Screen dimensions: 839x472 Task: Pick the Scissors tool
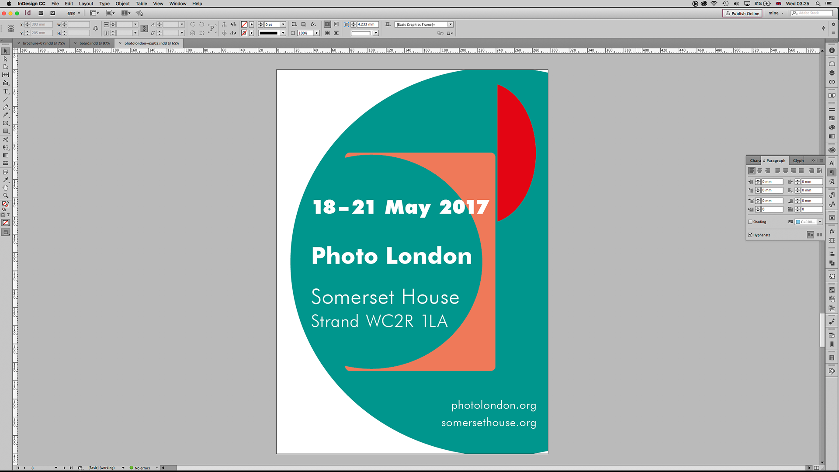pos(6,139)
